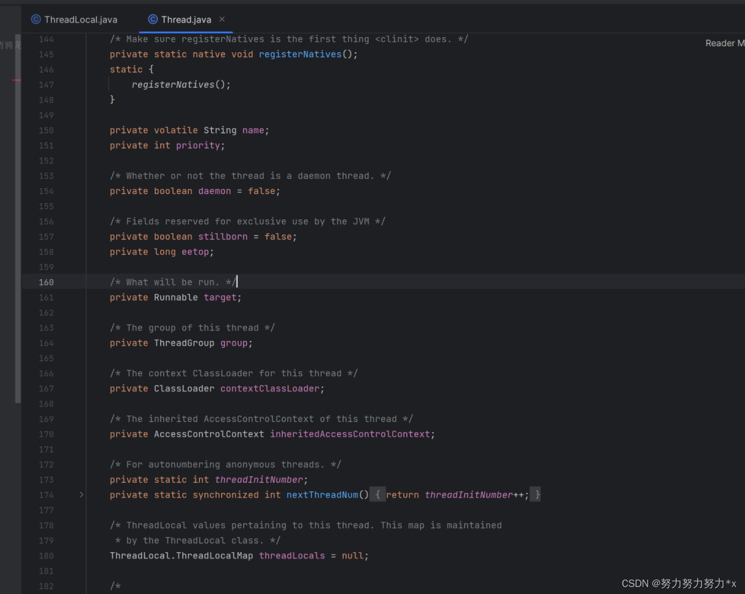This screenshot has height=594, width=745.
Task: Click the class icon on ThreadLocal.java tab
Action: [36, 19]
